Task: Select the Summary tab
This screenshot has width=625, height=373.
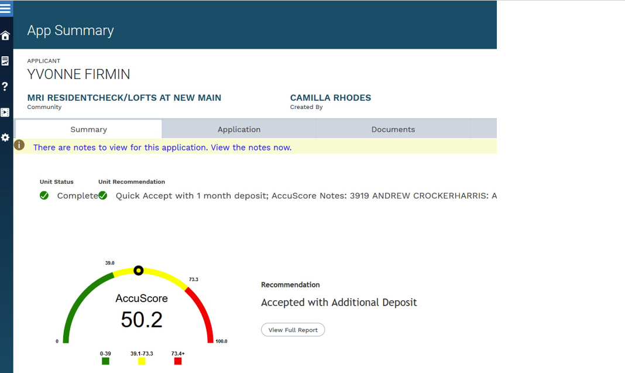Action: (88, 129)
